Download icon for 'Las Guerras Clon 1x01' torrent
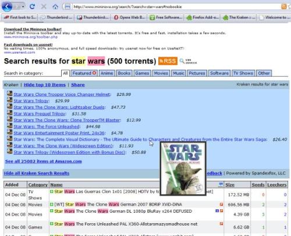Viewport: 291px width, 236px height. pos(52,191)
